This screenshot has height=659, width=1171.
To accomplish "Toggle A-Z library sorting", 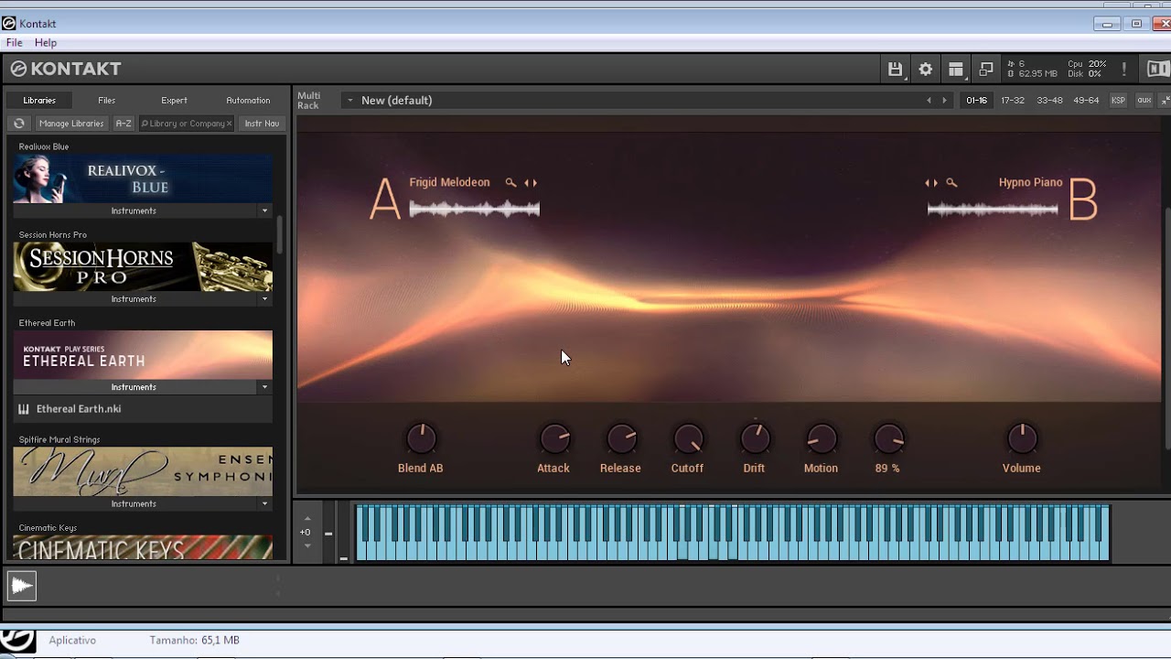I will tap(124, 124).
